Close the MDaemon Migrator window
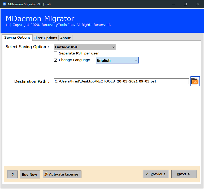This screenshot has height=189, width=204. (x=198, y=4)
